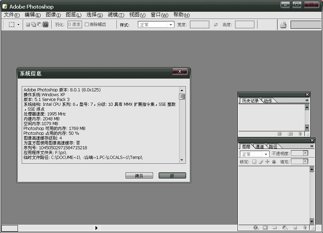The width and height of the screenshot is (323, 233).
Task: Click the add layer mask icon
Action: click(265, 227)
